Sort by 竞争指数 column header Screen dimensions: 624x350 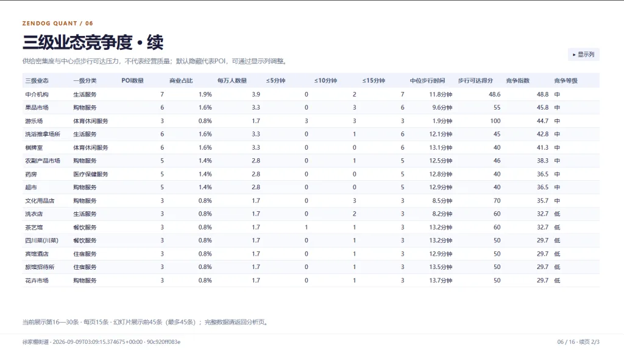click(518, 81)
